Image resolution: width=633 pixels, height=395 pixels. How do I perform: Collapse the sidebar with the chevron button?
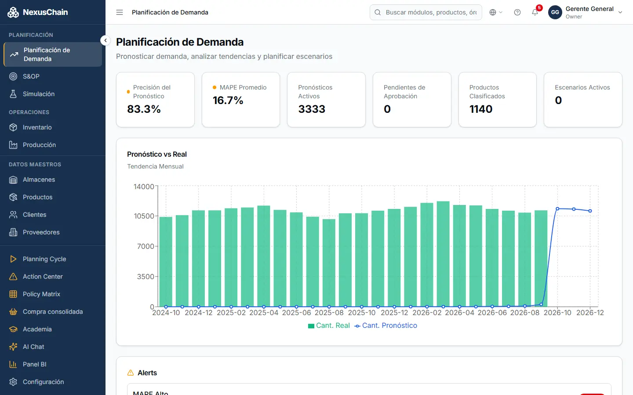click(105, 40)
